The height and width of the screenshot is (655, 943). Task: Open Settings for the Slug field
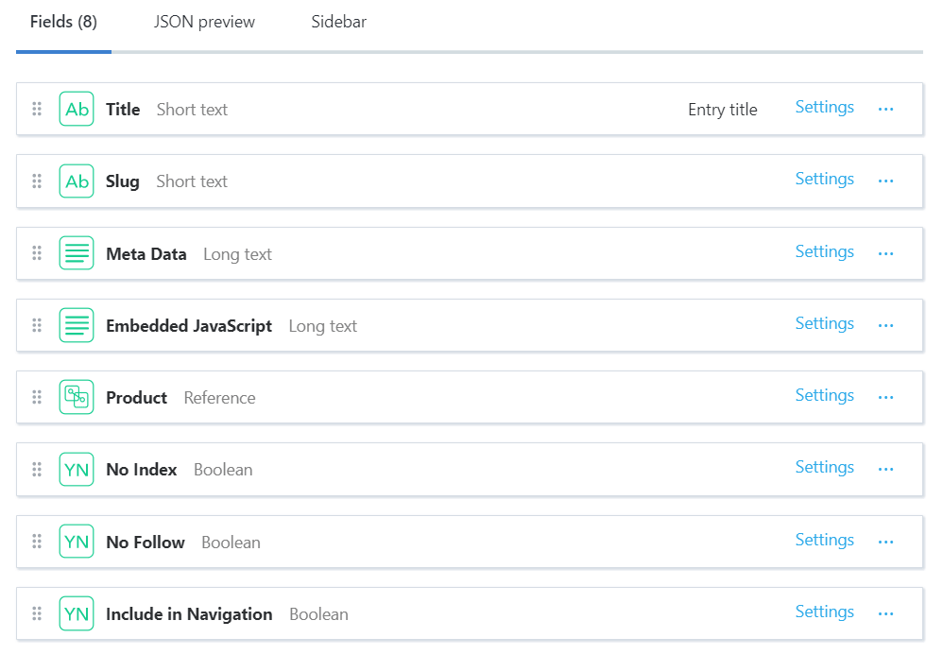coord(824,180)
